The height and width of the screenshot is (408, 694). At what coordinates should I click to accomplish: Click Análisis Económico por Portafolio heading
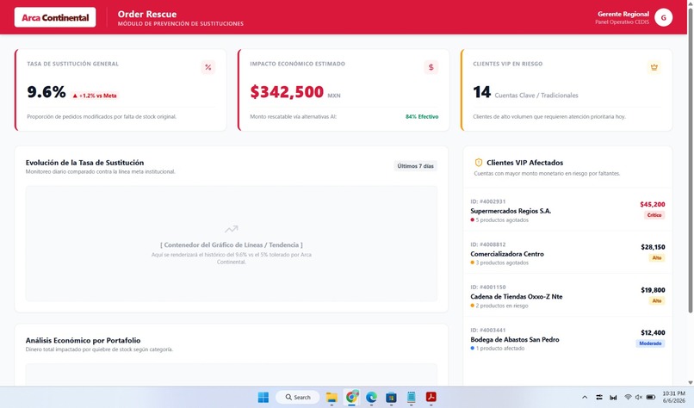(x=83, y=340)
